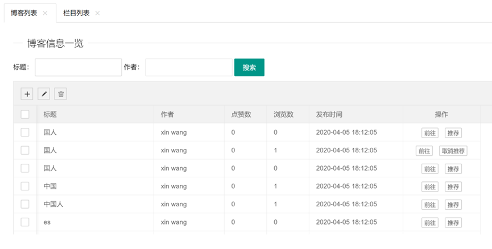This screenshot has width=492, height=249.
Task: Select the checkbox for the es row
Action: [x=25, y=222]
